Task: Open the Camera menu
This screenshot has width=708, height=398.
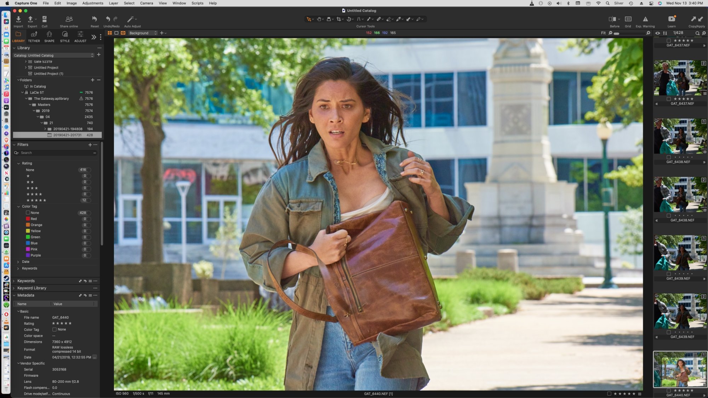Action: tap(147, 3)
